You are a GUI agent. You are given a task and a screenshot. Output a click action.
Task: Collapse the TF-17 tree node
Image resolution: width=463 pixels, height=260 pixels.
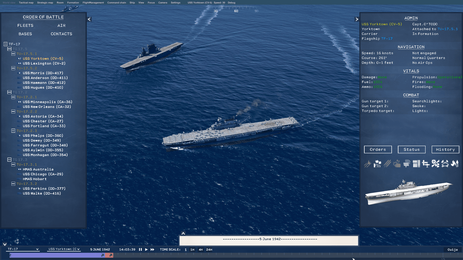[5, 44]
